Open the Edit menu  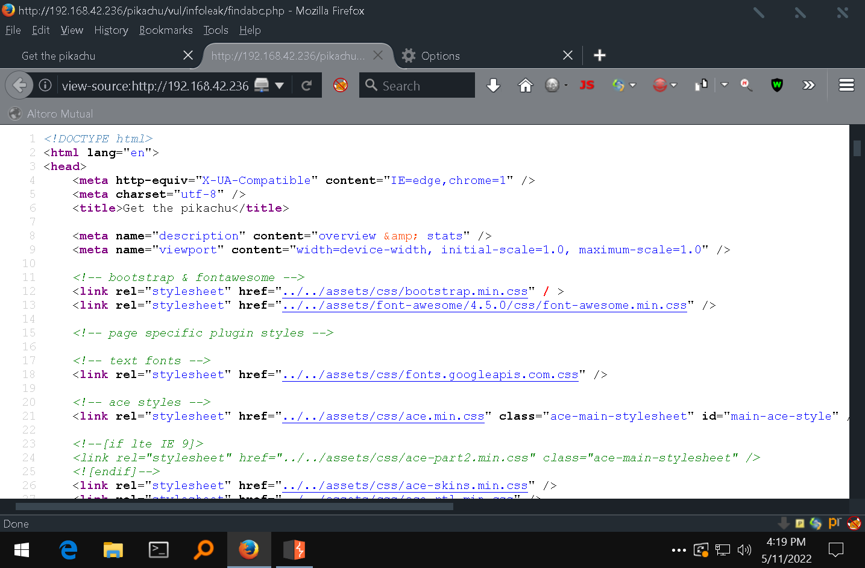pyautogui.click(x=40, y=30)
